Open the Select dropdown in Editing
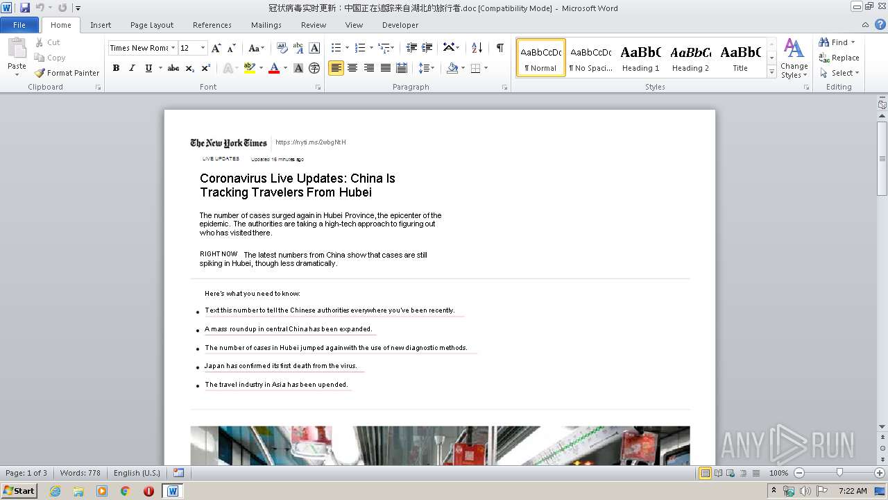Image resolution: width=888 pixels, height=500 pixels. point(839,73)
